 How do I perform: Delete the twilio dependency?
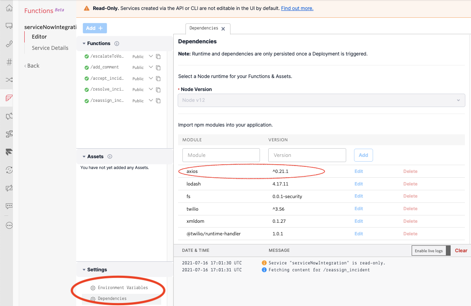[x=410, y=208]
